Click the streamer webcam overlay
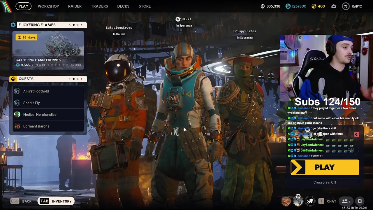 click(326, 68)
